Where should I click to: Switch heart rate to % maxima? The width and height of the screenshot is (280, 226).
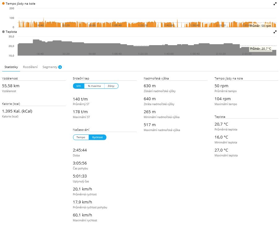[94, 86]
